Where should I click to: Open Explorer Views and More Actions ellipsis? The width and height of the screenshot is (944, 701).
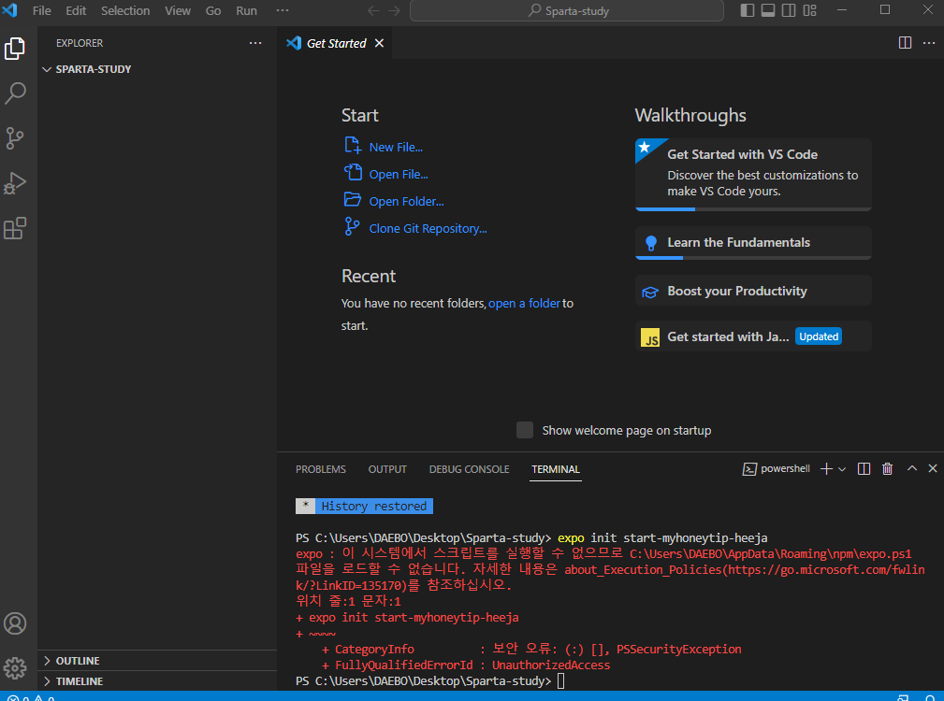(255, 43)
